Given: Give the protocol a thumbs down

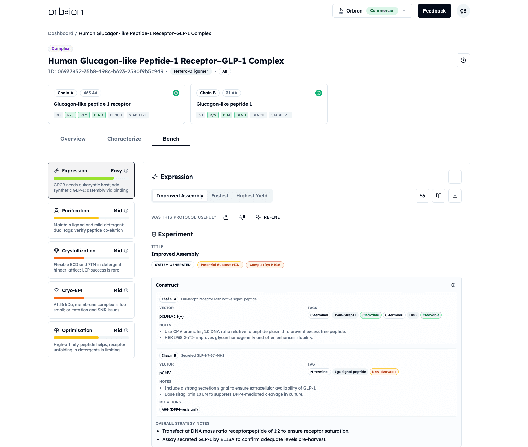Looking at the screenshot, I should click(242, 217).
